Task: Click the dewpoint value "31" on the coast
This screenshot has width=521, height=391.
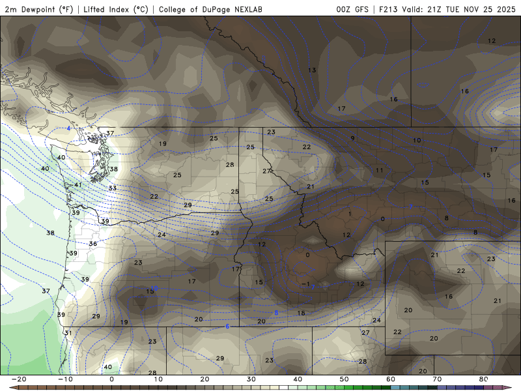Action: (x=68, y=333)
